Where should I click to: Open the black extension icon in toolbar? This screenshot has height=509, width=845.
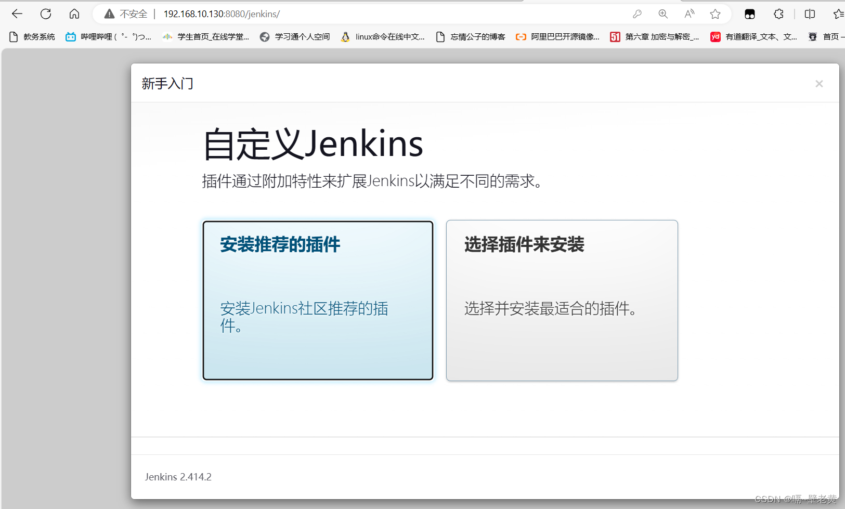pos(750,14)
